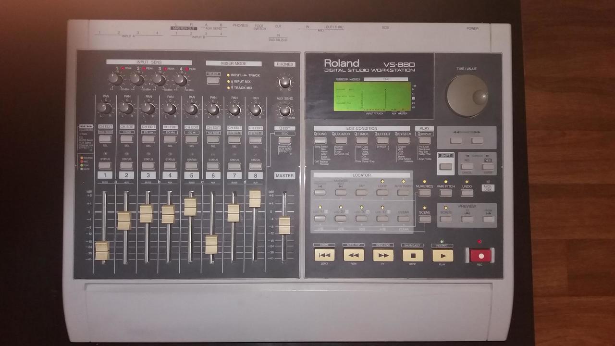Touch the channel 7 PAN knob
The width and height of the screenshot is (615, 346).
234,110
